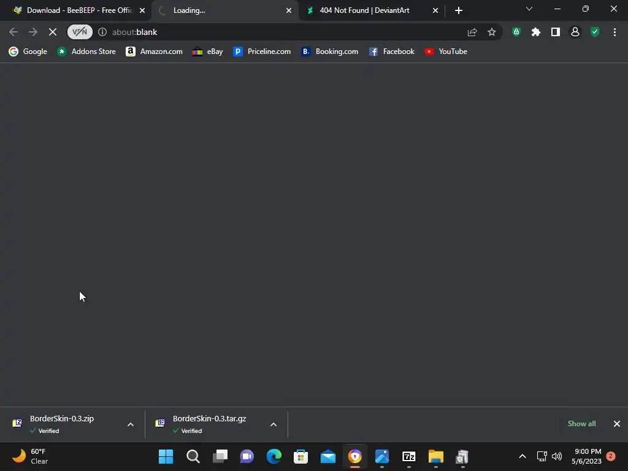Image resolution: width=628 pixels, height=471 pixels.
Task: Open the green lock extension
Action: click(x=516, y=32)
